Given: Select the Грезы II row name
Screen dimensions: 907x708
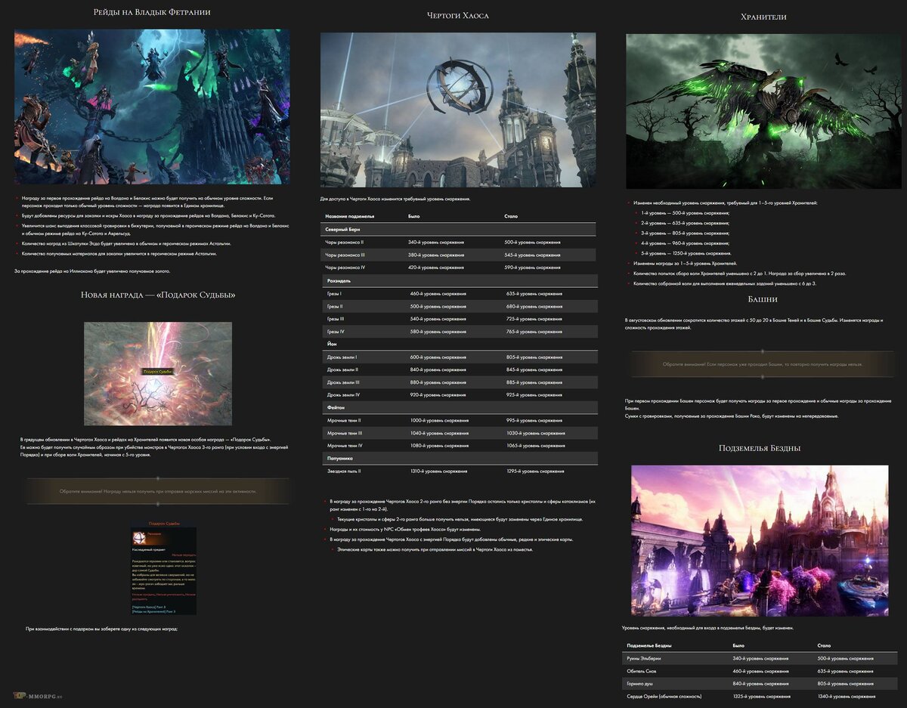Looking at the screenshot, I should point(335,306).
